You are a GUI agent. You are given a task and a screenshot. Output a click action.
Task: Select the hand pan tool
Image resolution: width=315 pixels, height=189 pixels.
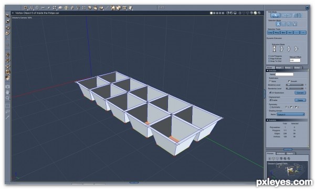pos(7,92)
